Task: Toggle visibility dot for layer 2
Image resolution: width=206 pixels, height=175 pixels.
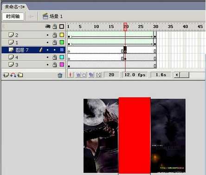Action: [48, 35]
